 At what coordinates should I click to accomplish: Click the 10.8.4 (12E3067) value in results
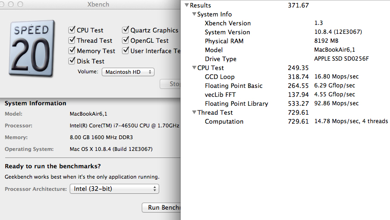(x=338, y=32)
